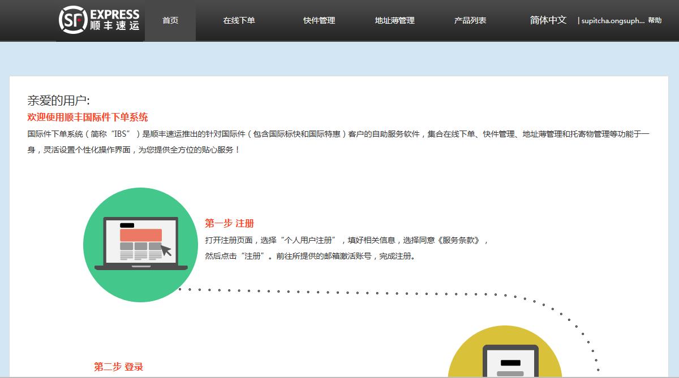
Task: Click the 帮助 help link
Action: pyautogui.click(x=655, y=20)
